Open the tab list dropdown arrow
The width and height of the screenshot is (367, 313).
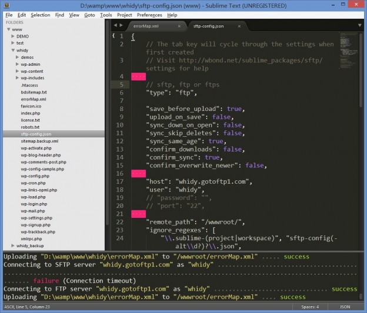pyautogui.click(x=360, y=25)
